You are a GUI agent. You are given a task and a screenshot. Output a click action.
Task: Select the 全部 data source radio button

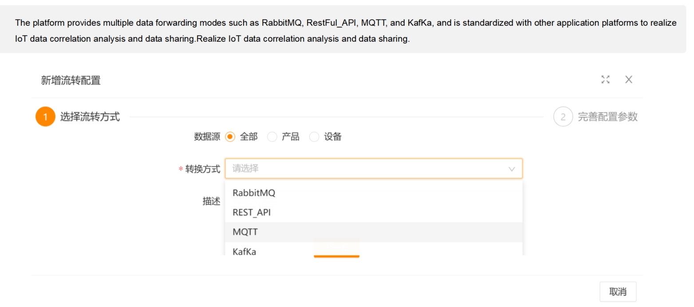(x=230, y=137)
